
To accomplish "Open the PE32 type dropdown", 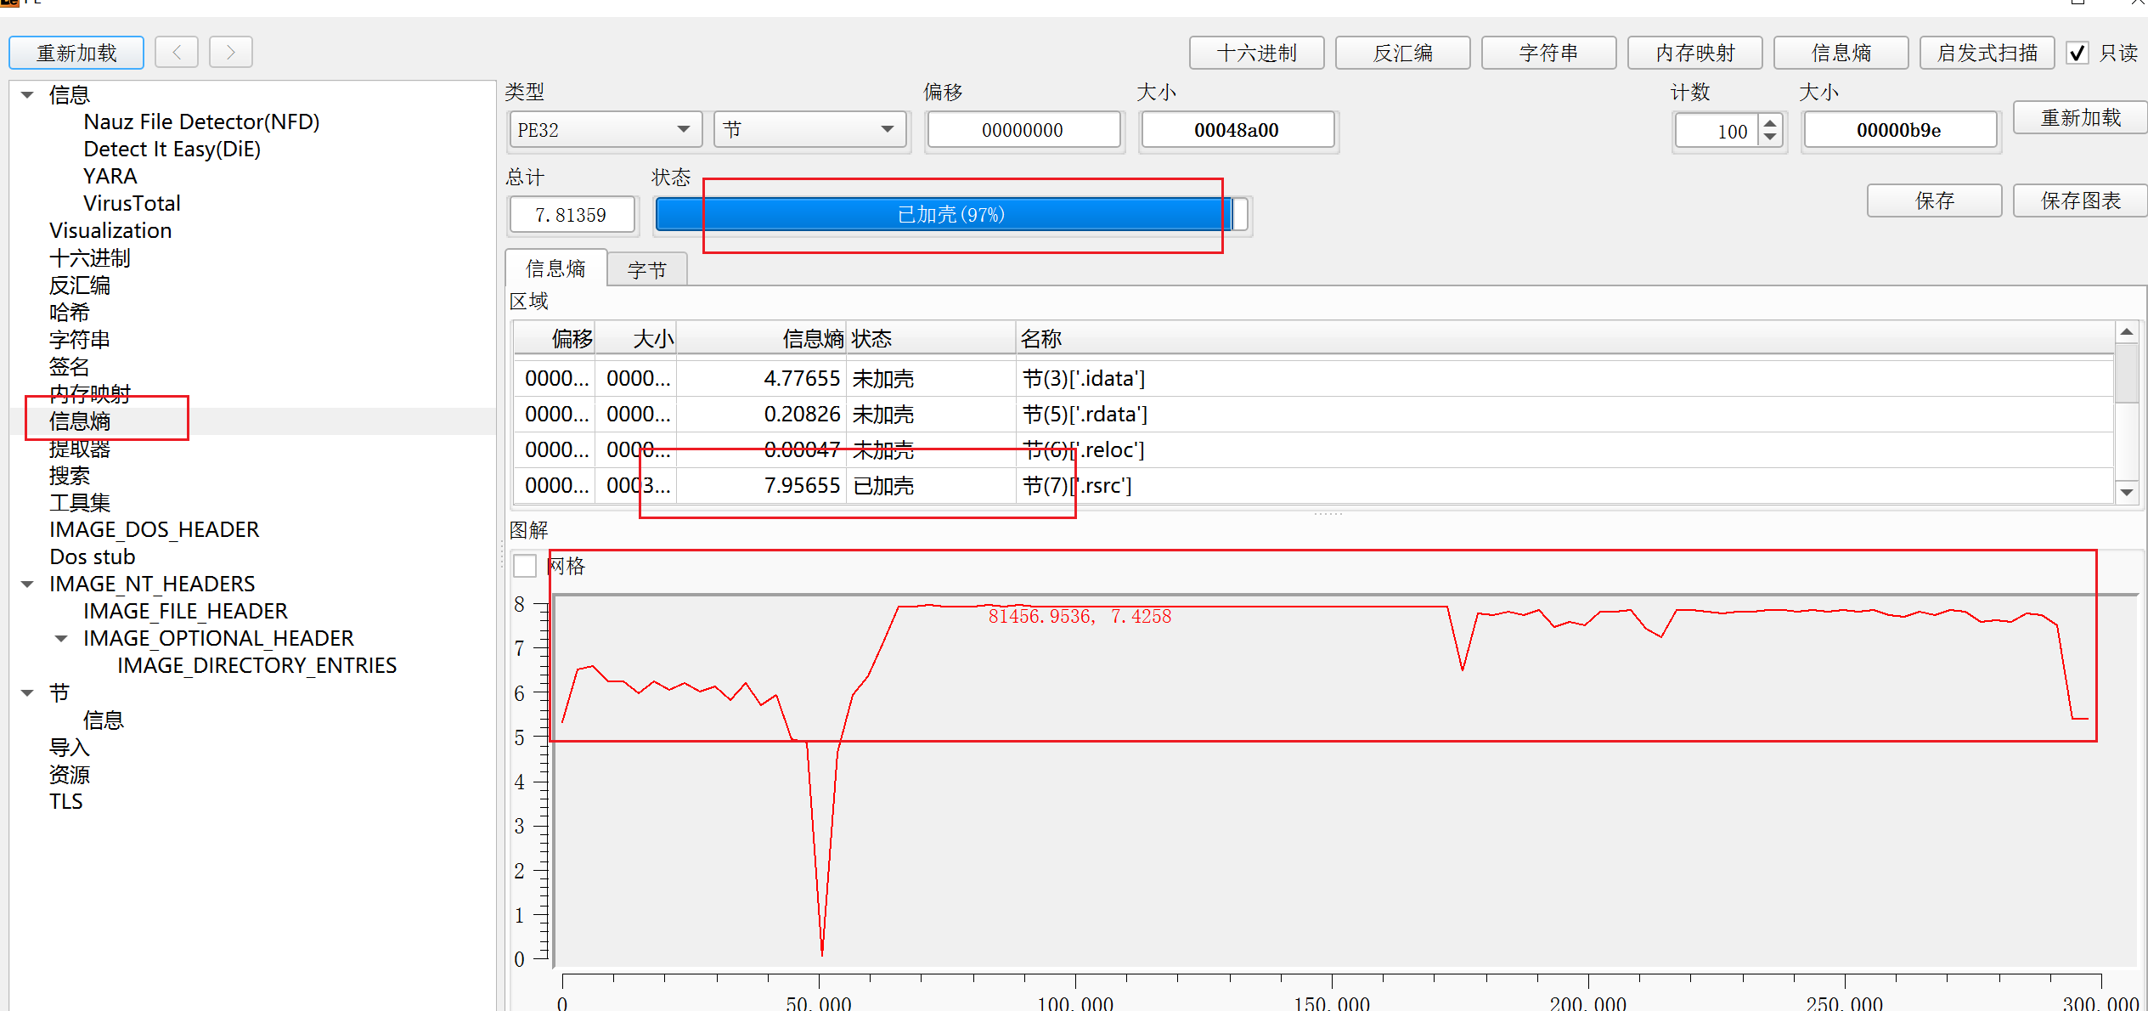I will [x=605, y=130].
